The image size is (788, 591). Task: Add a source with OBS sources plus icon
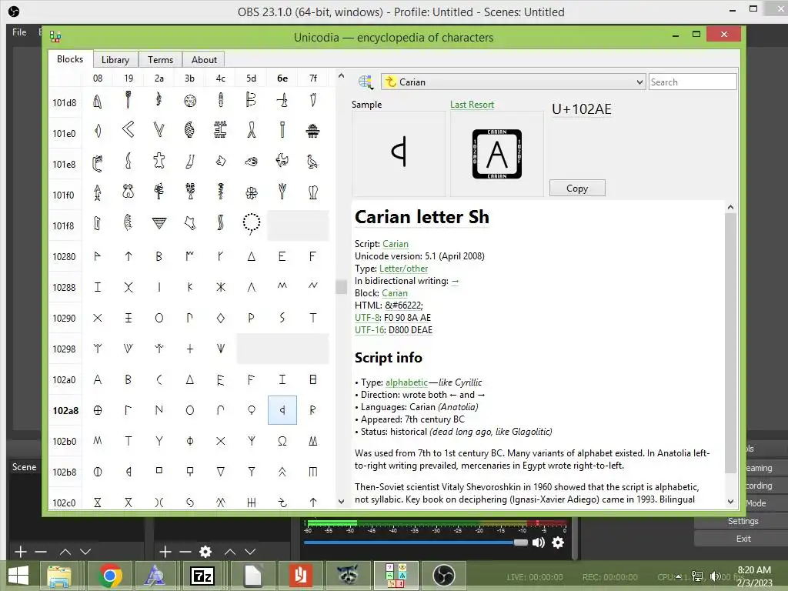(x=165, y=552)
